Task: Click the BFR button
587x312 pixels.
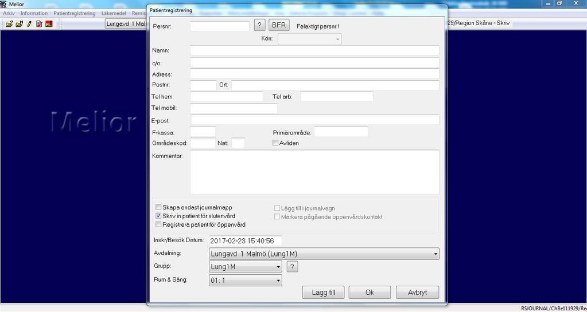Action: coord(279,25)
